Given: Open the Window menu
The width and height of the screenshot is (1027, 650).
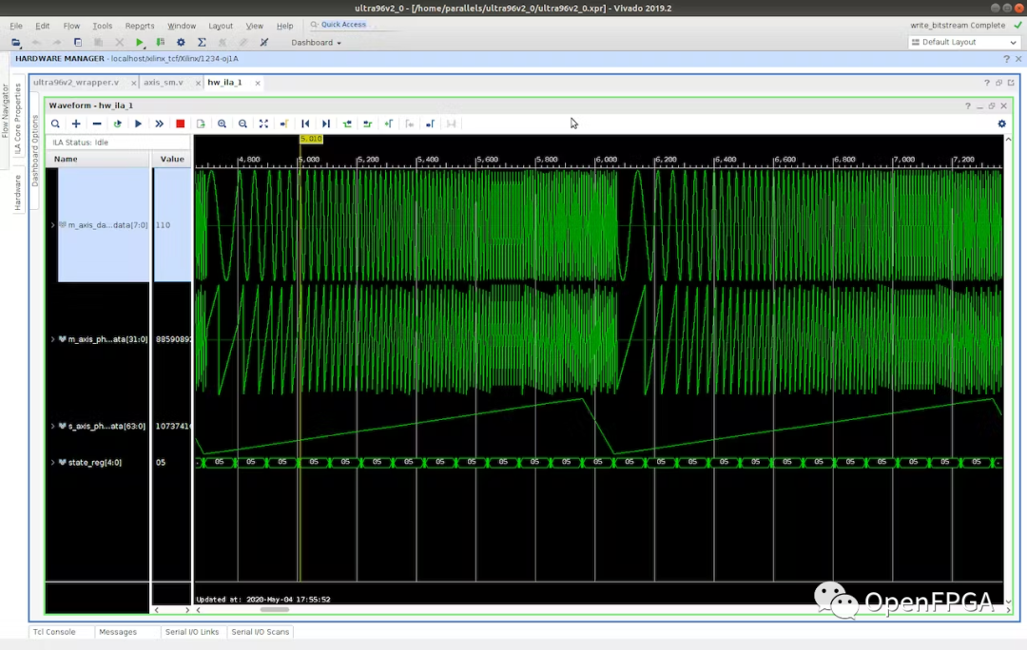Looking at the screenshot, I should tap(182, 26).
